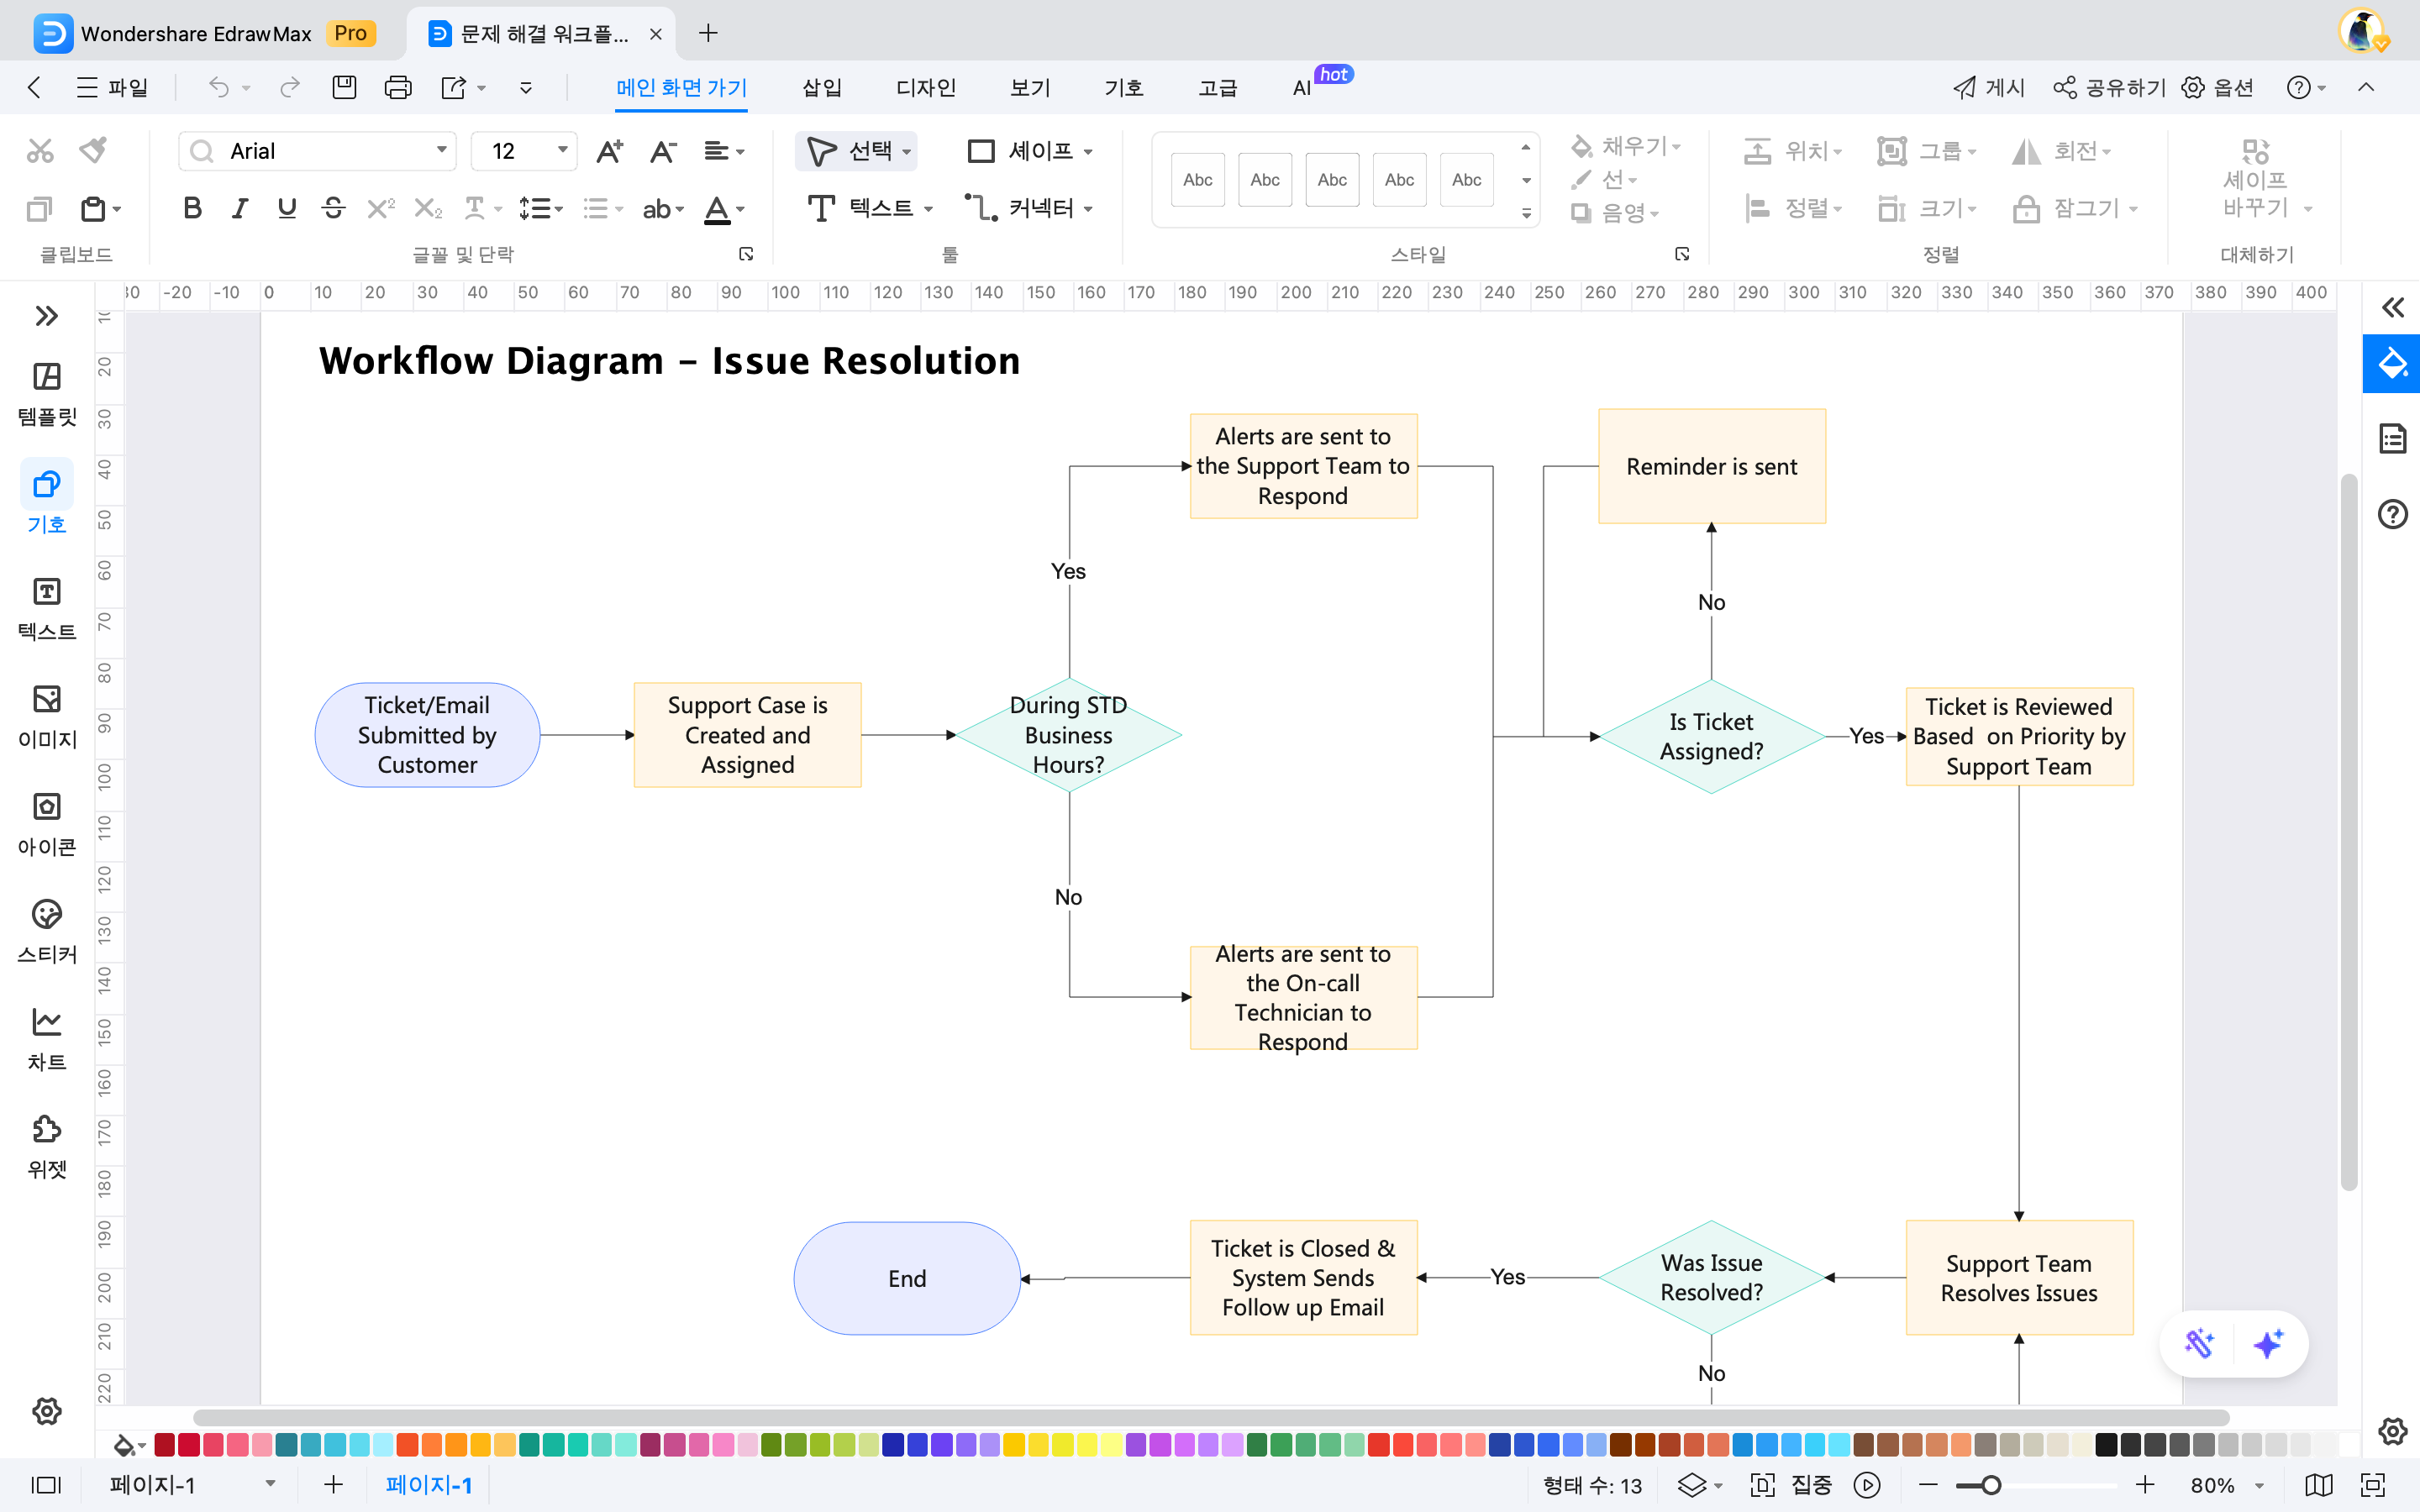This screenshot has width=2420, height=1512.
Task: Click the 공유하기 (Share) button
Action: (x=2110, y=88)
